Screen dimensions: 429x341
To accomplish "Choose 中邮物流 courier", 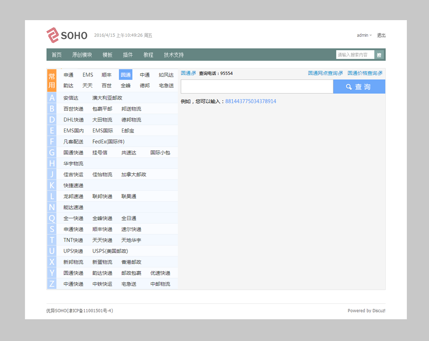I will [160, 284].
